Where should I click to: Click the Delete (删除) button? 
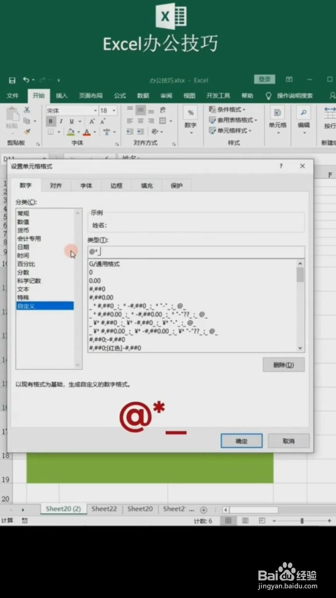click(284, 365)
